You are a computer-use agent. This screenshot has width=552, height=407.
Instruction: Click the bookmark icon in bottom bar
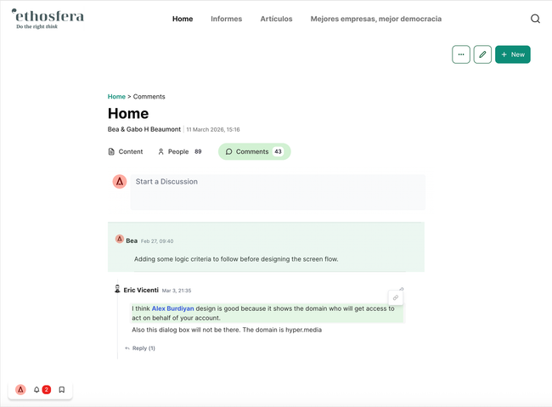pos(62,390)
